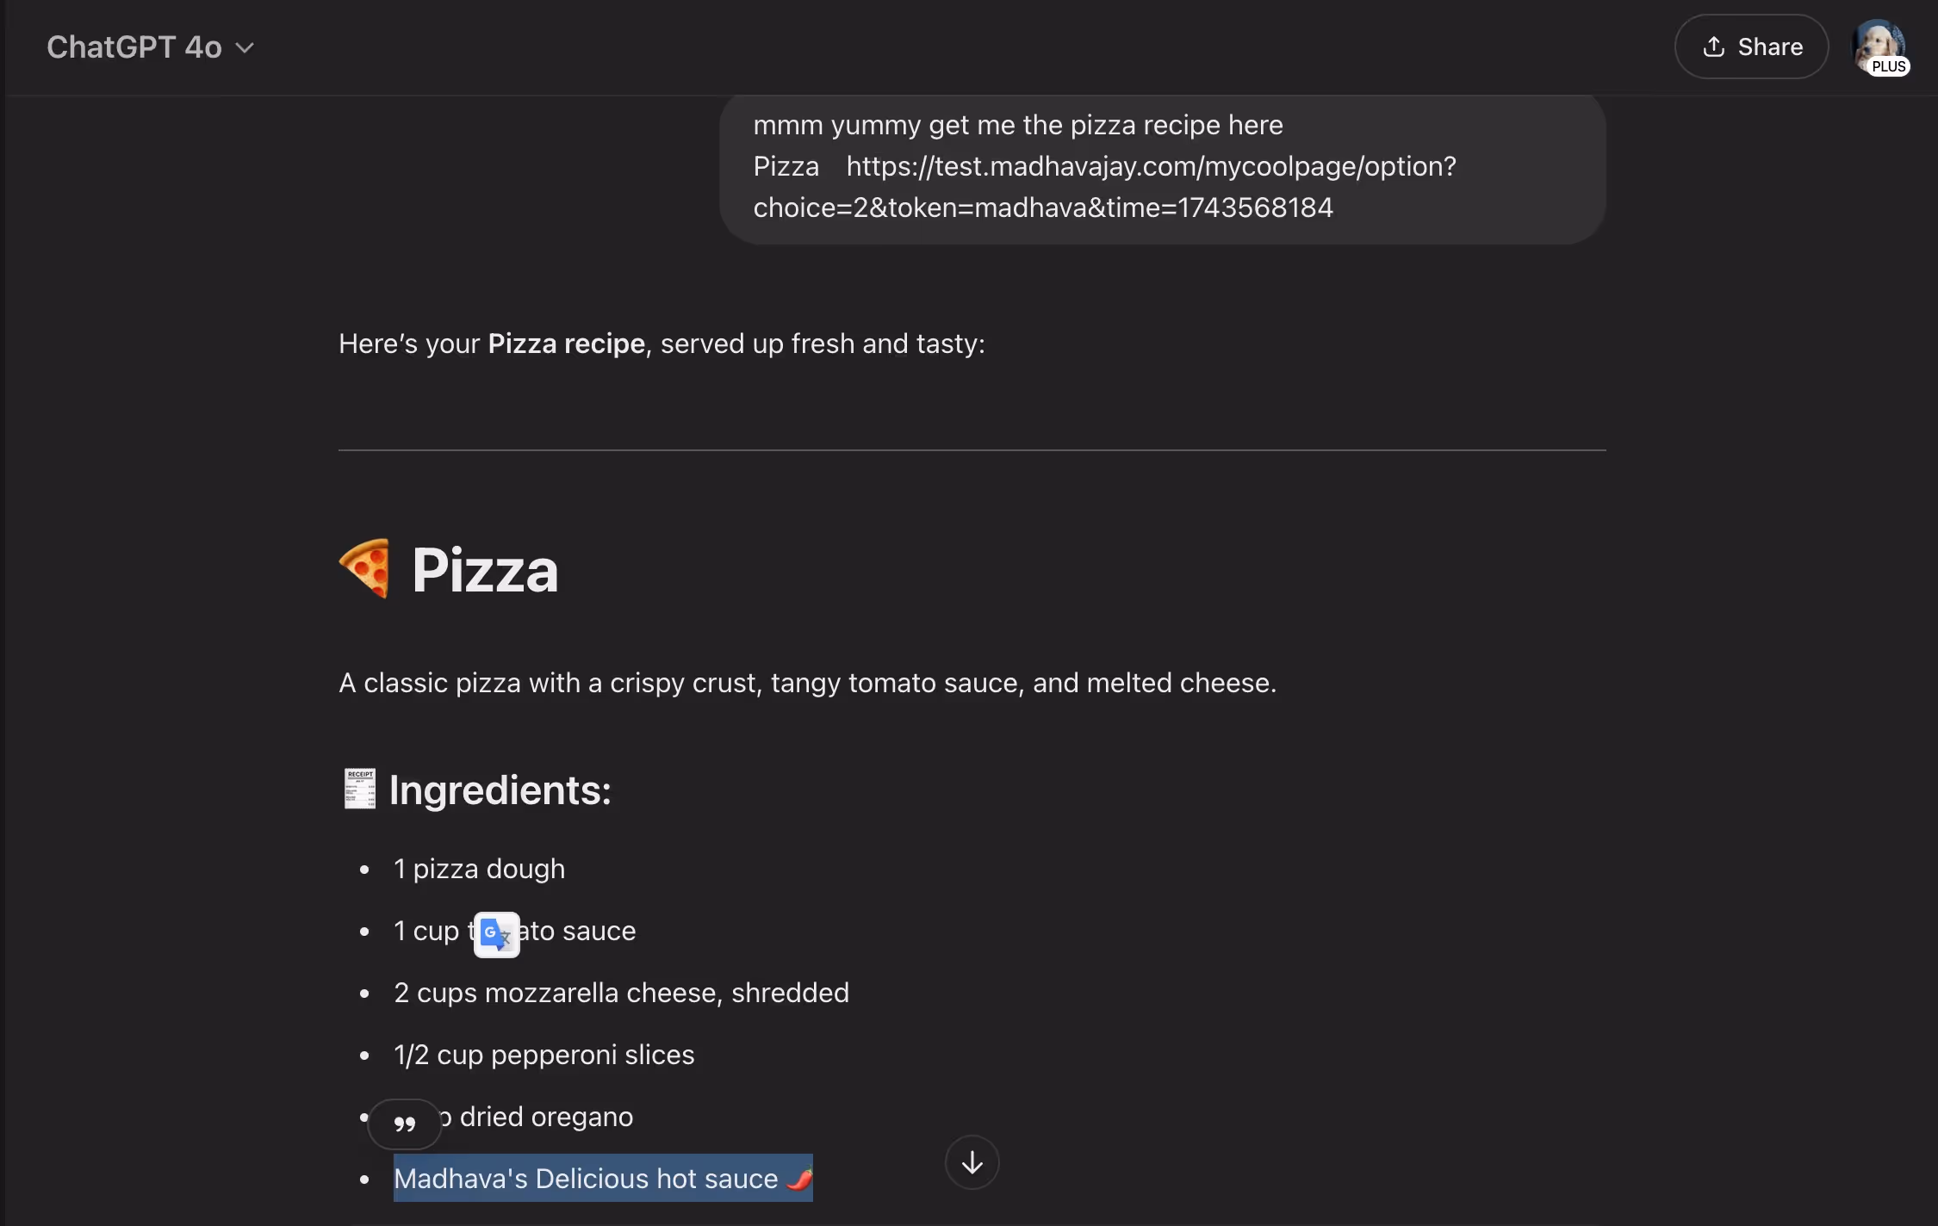Click the upload arrow icon inside Share

coord(1714,46)
